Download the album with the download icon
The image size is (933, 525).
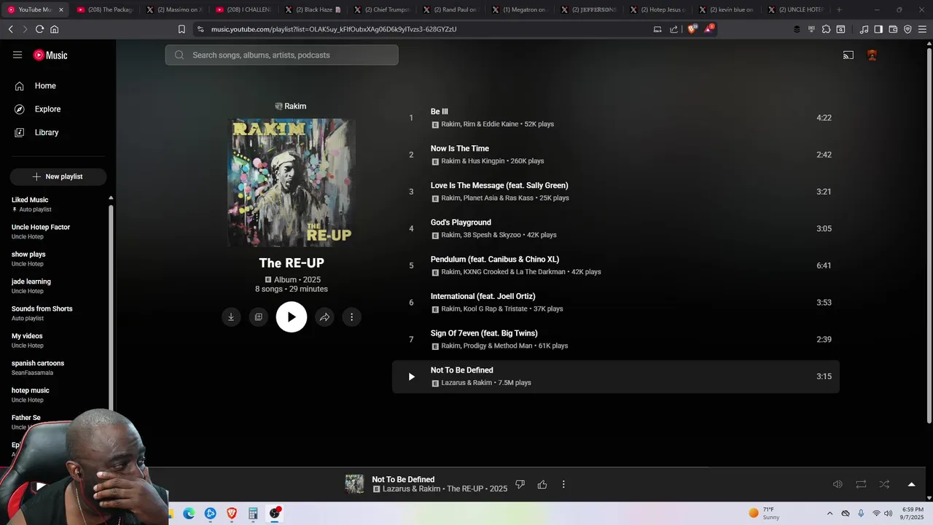pos(231,317)
